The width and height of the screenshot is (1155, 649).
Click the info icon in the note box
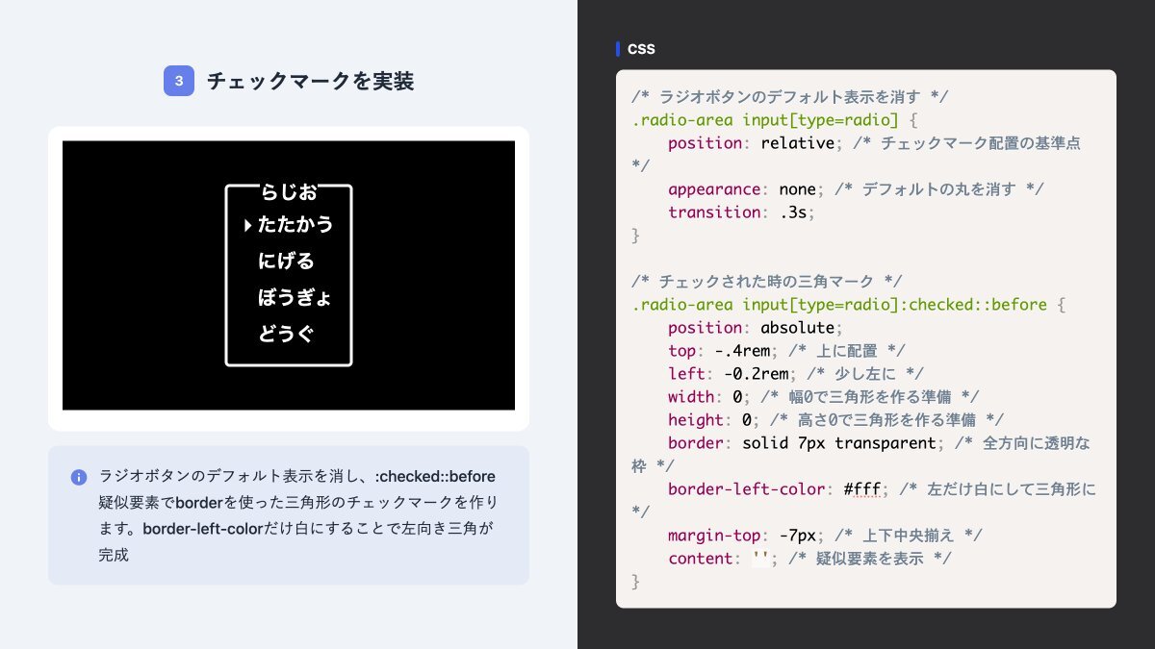(x=79, y=477)
